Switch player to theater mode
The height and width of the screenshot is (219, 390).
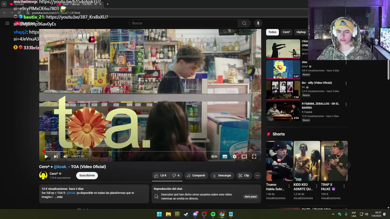(x=244, y=157)
